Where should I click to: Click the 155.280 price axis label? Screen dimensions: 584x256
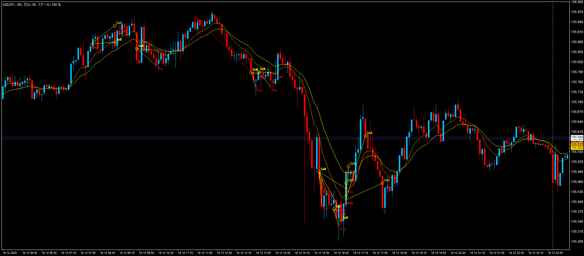point(577,242)
